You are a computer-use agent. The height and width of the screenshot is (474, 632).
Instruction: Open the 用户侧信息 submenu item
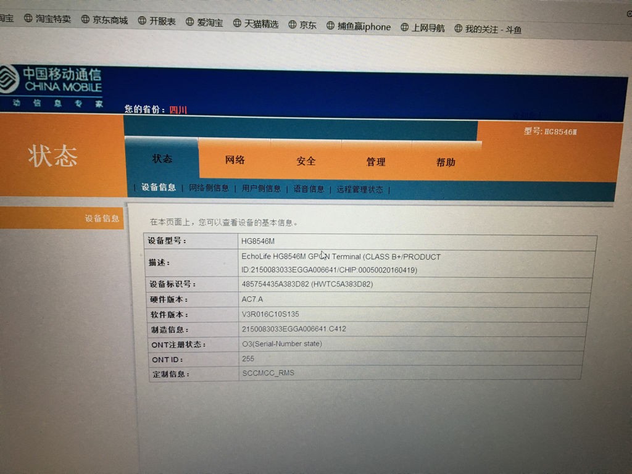(x=261, y=188)
